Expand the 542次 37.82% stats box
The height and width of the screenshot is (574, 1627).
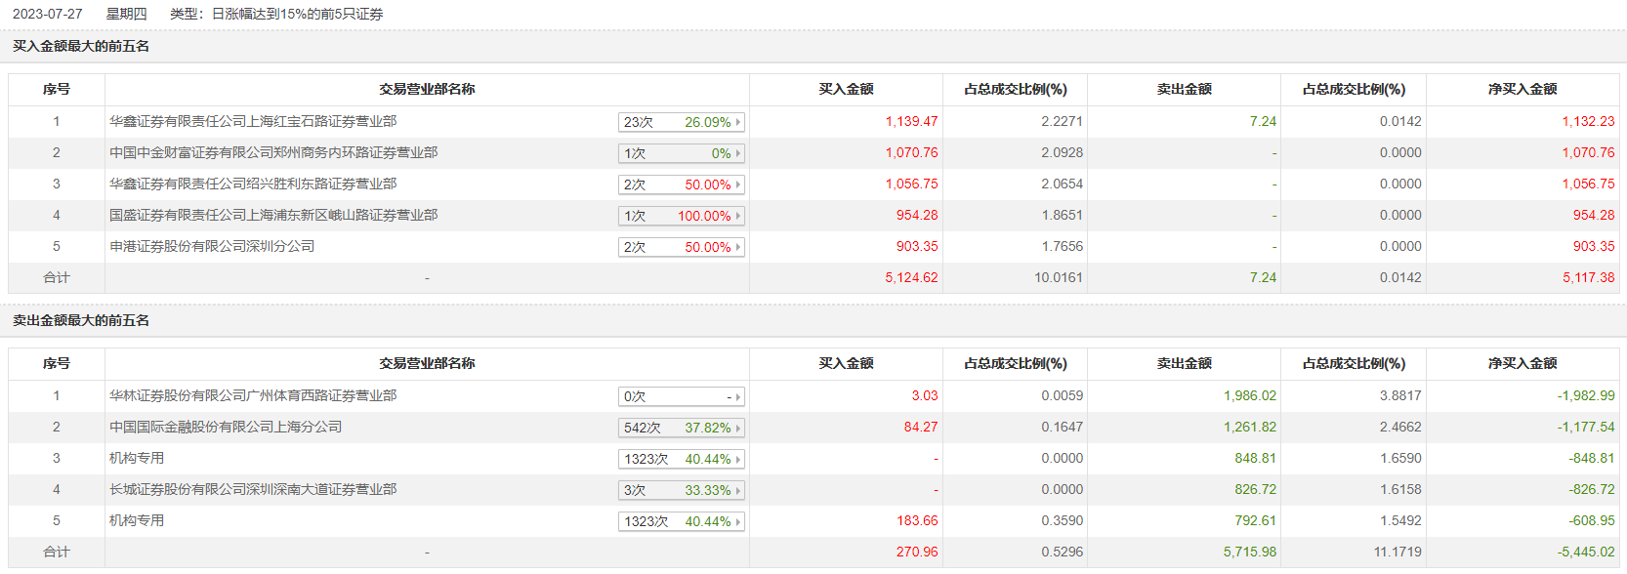[681, 428]
